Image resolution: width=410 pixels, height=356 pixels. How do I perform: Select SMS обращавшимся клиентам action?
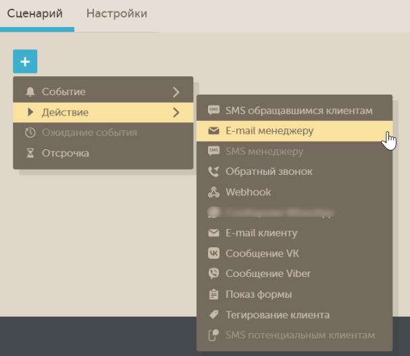pyautogui.click(x=299, y=110)
